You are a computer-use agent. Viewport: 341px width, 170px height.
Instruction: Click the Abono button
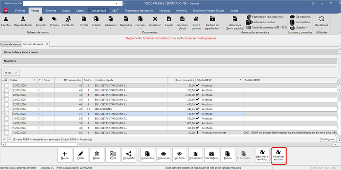pos(228,155)
